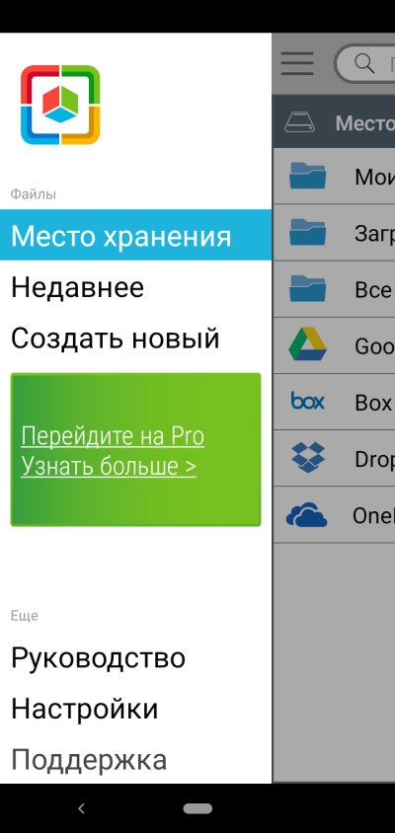The height and width of the screenshot is (833, 395).
Task: Click Узнать больше link
Action: click(x=109, y=466)
